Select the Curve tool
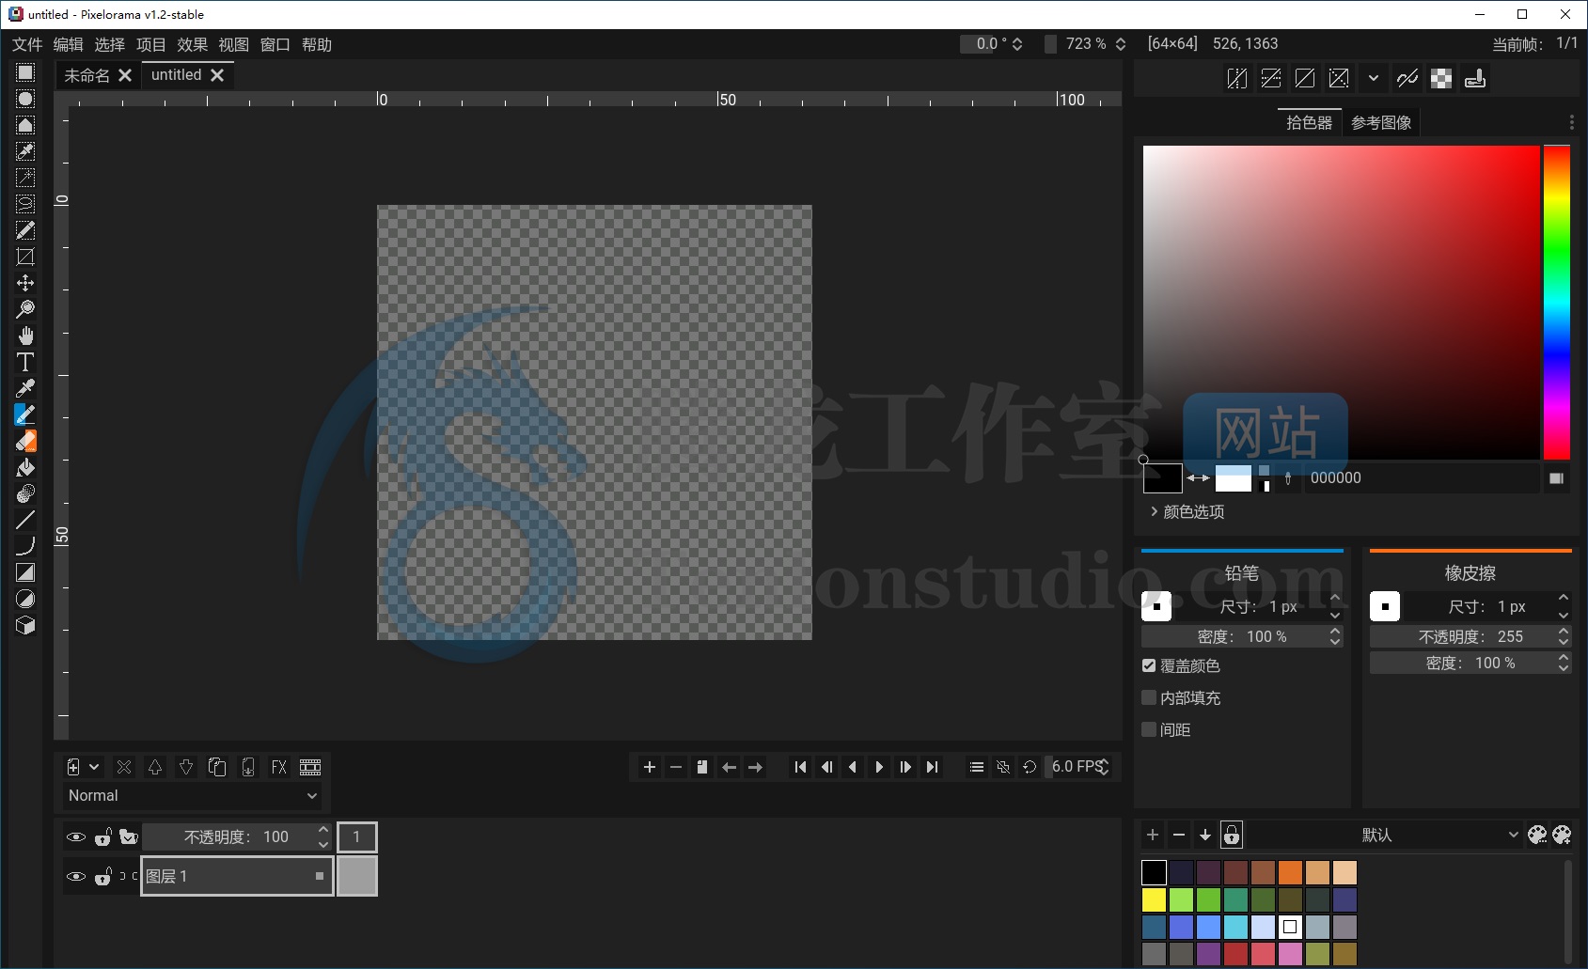Screen dimensions: 1588x969 tap(25, 546)
